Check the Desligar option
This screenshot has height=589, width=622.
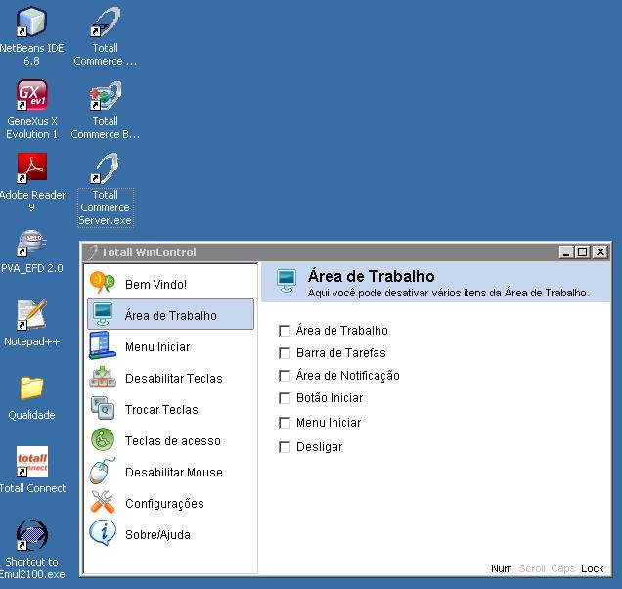(x=286, y=447)
